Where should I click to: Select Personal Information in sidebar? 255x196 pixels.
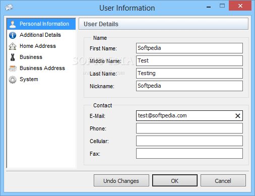point(41,24)
